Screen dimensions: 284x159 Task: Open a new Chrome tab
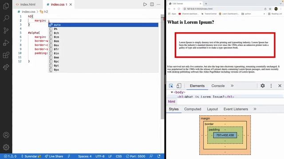[206, 4]
